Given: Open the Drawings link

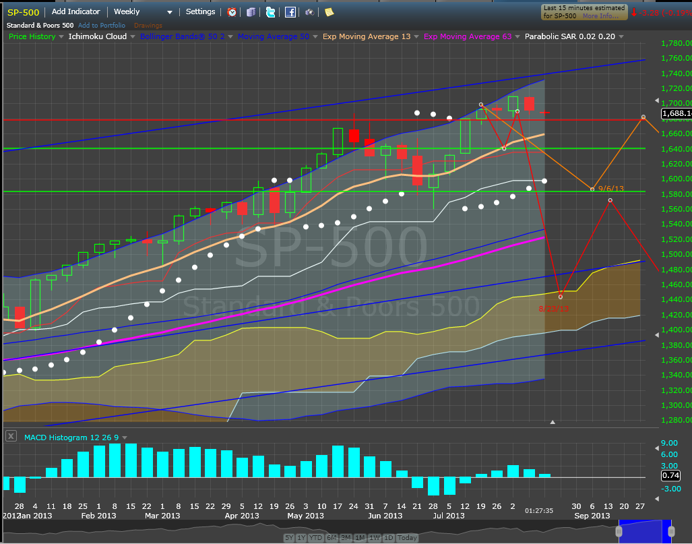Looking at the screenshot, I should pos(148,26).
